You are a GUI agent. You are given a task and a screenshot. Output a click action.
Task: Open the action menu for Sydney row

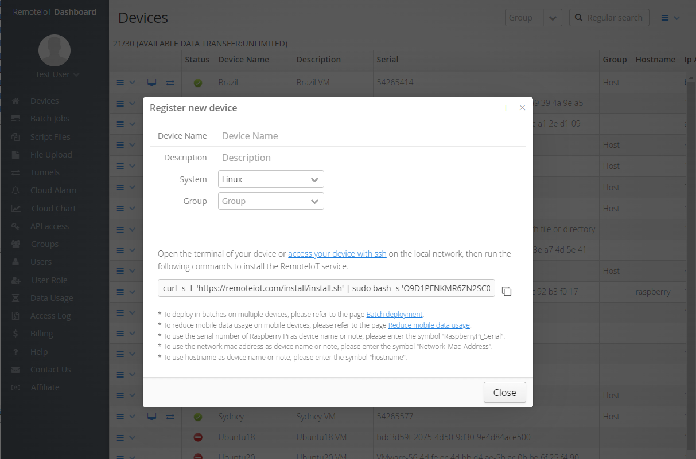[x=126, y=416]
